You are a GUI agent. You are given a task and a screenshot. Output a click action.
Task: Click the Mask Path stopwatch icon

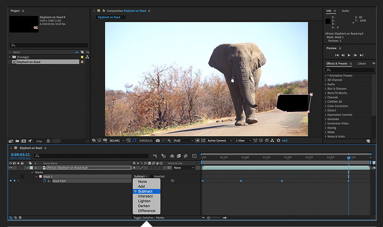45,181
